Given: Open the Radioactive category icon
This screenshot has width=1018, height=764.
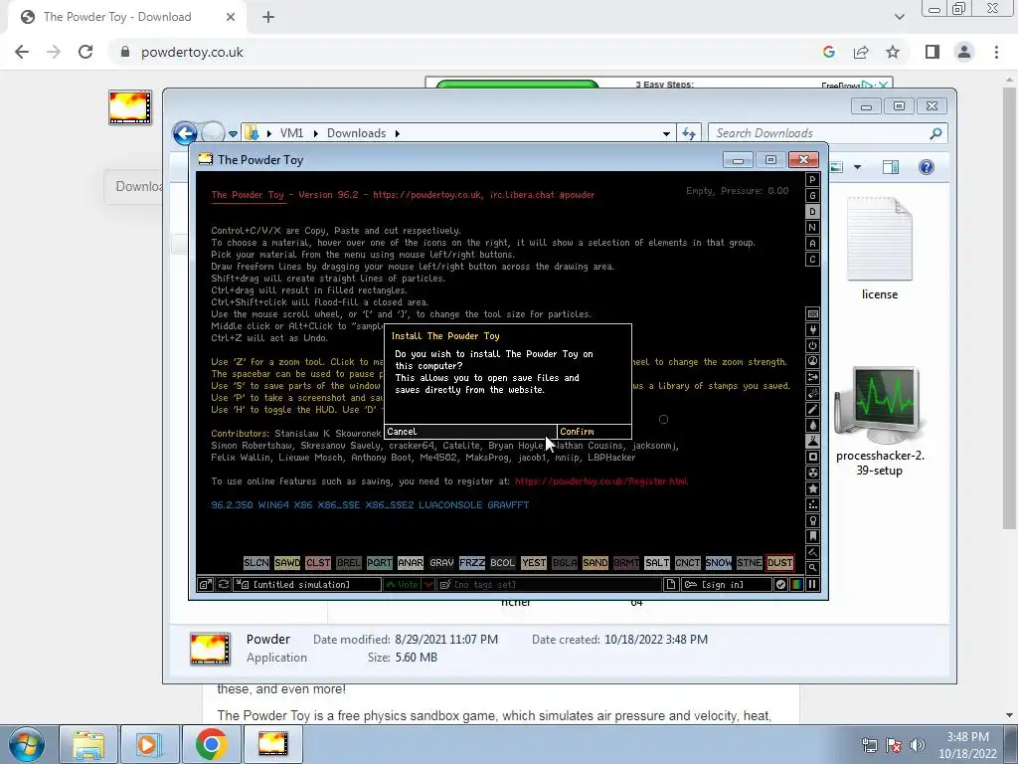Looking at the screenshot, I should click(x=812, y=473).
